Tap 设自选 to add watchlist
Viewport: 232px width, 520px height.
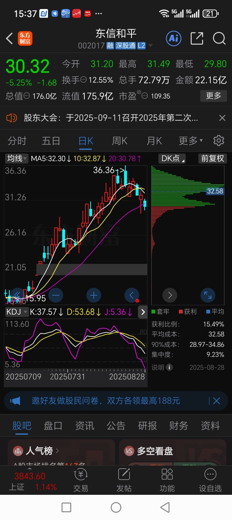pos(210,480)
